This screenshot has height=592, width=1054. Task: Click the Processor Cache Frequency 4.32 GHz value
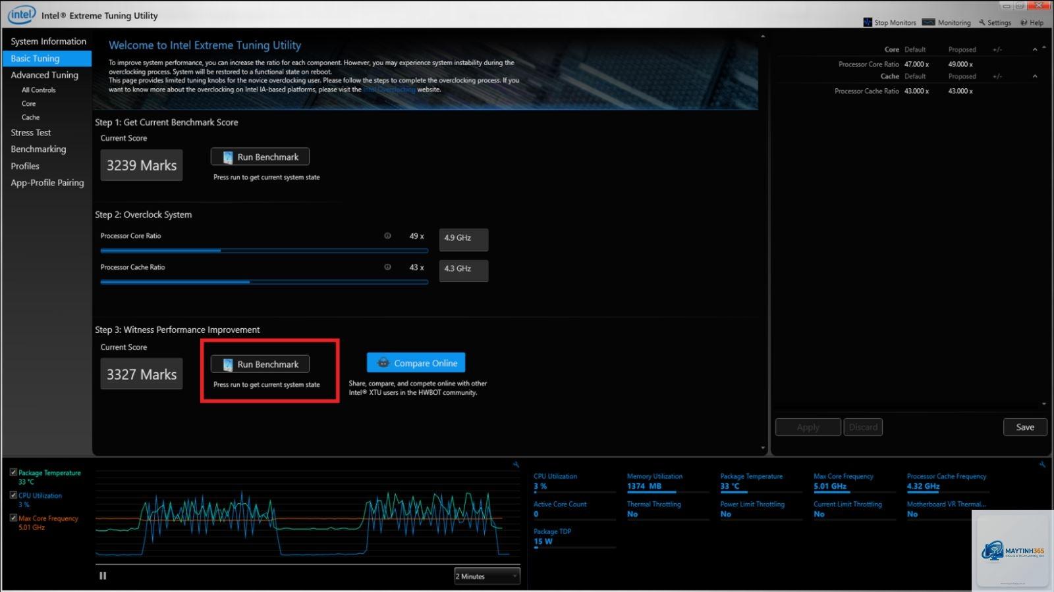(x=924, y=486)
